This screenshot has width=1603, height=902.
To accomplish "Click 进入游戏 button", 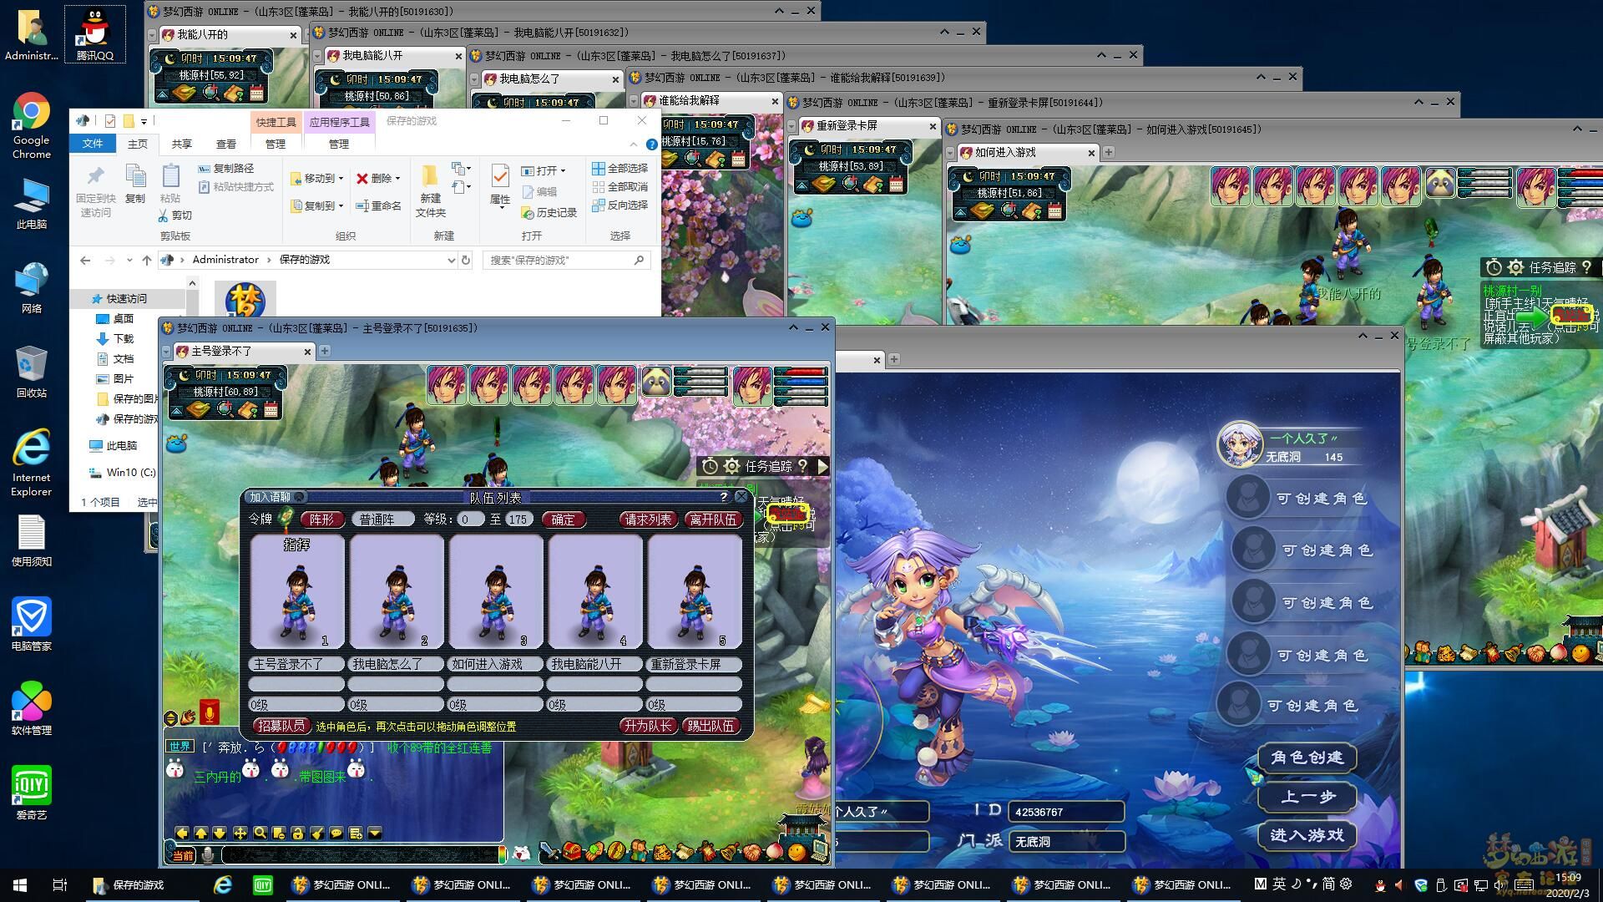I will (1307, 835).
